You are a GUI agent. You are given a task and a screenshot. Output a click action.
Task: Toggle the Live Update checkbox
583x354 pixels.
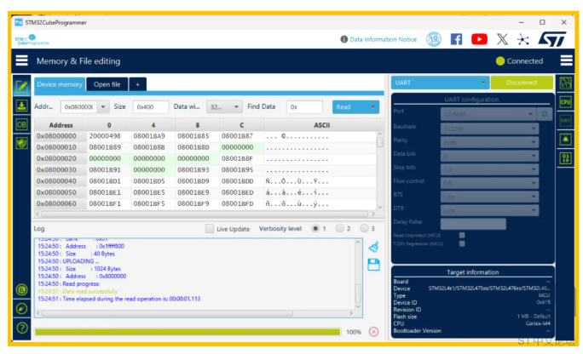coord(210,229)
